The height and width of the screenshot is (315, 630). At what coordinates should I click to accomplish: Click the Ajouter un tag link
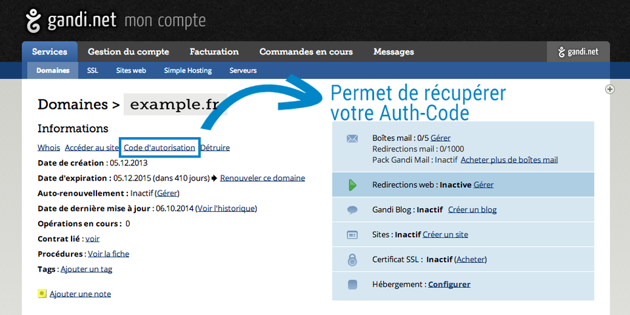tap(87, 269)
